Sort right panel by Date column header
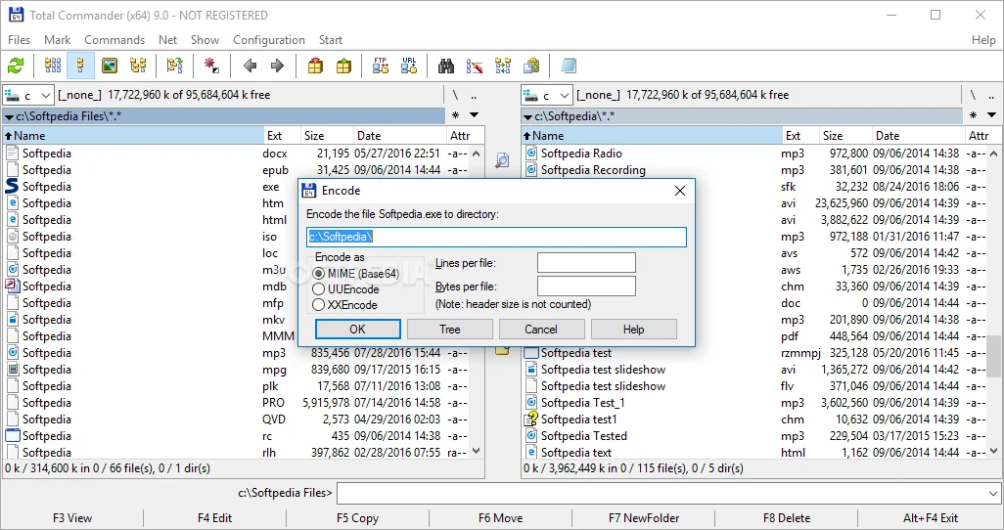1004x530 pixels. tap(918, 136)
